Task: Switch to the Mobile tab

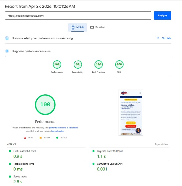Action: [78, 27]
